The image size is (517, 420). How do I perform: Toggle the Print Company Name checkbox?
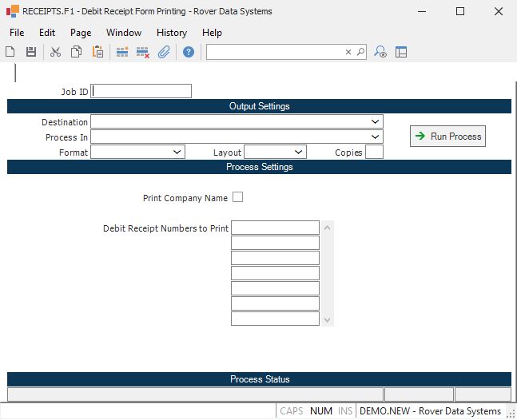click(x=237, y=197)
